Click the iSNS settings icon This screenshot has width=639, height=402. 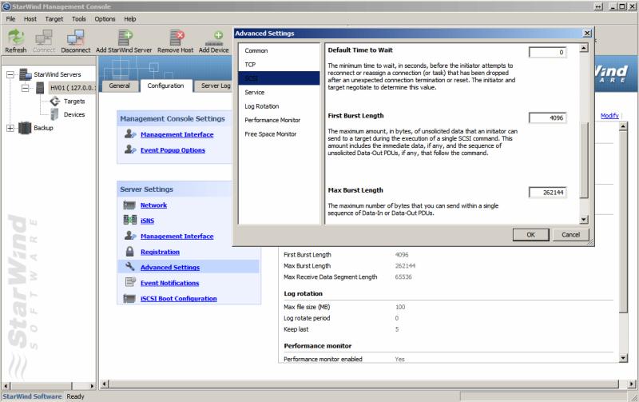tap(130, 220)
